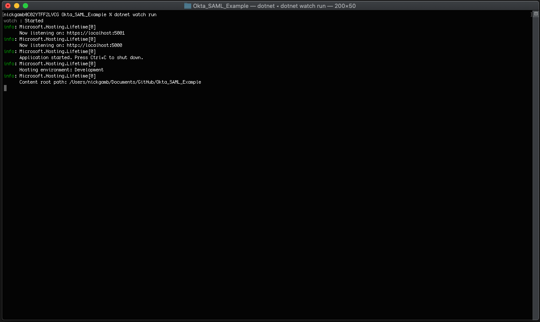540x322 pixels.
Task: Click the last green 'info' label
Action: click(x=9, y=76)
